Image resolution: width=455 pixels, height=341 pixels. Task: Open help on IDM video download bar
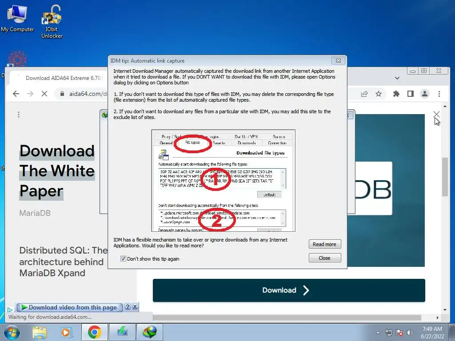click(x=128, y=307)
